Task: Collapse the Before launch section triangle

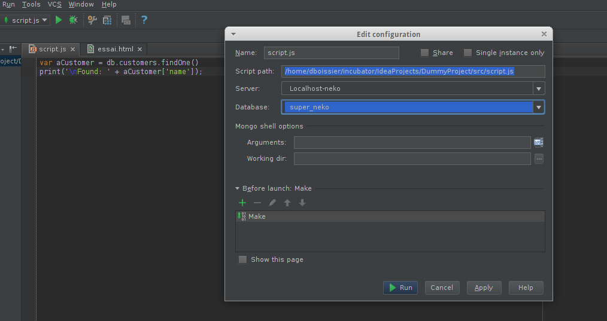Action: (x=238, y=188)
